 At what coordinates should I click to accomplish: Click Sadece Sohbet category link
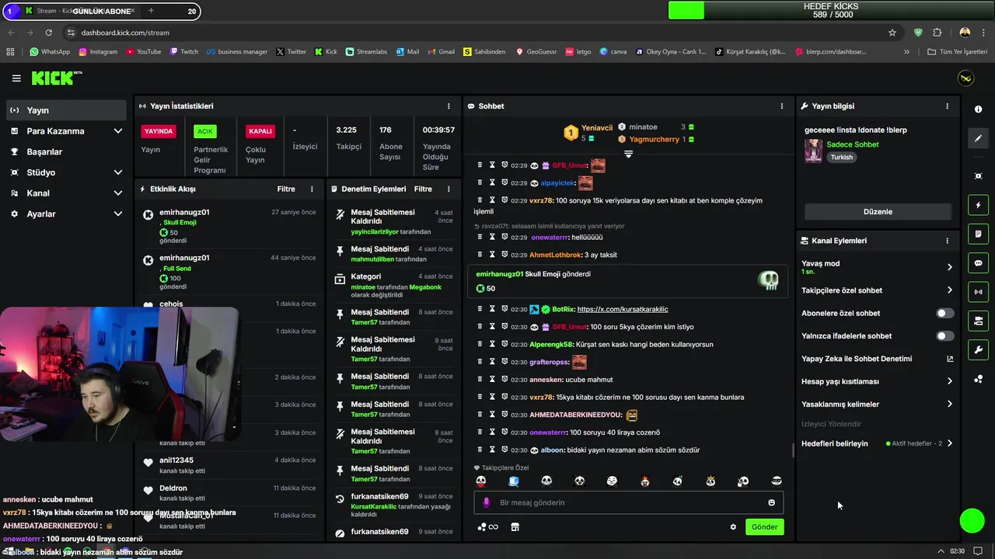[853, 144]
